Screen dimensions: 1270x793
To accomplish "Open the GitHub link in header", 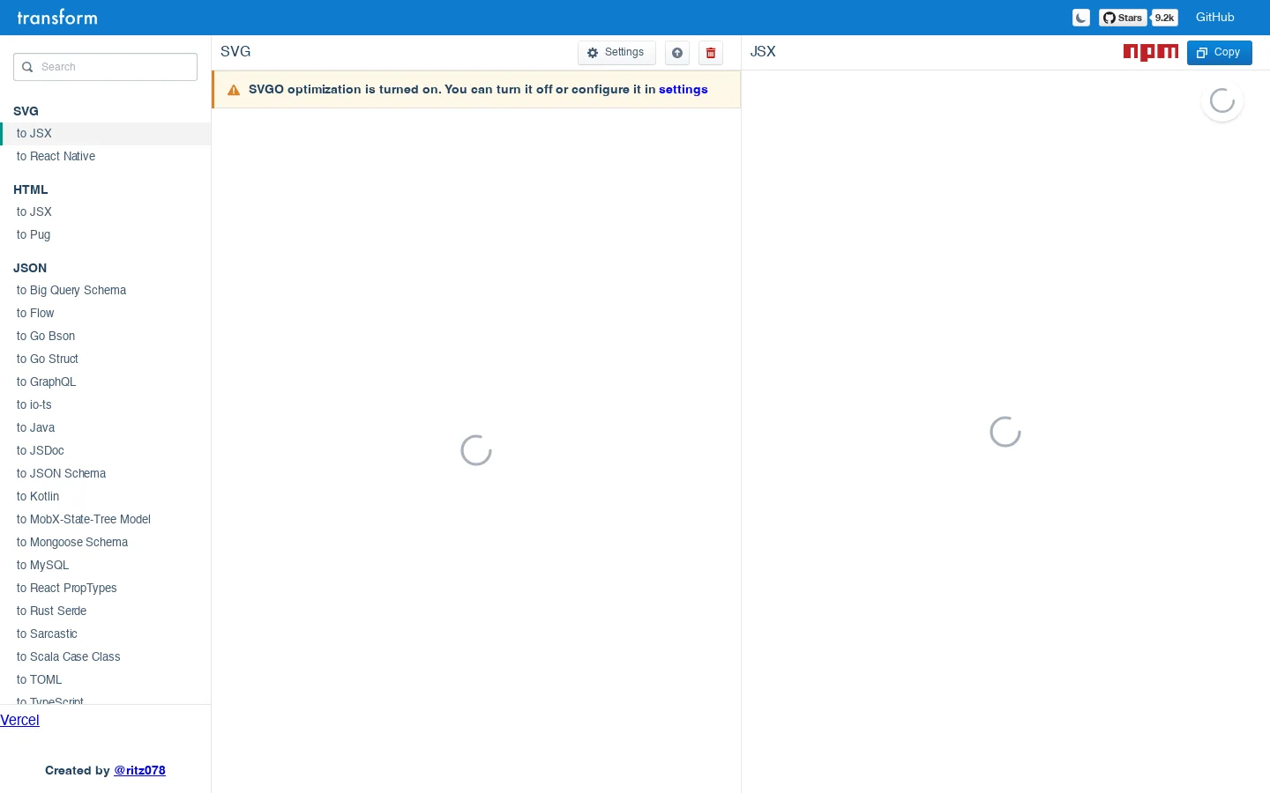I will [x=1214, y=18].
